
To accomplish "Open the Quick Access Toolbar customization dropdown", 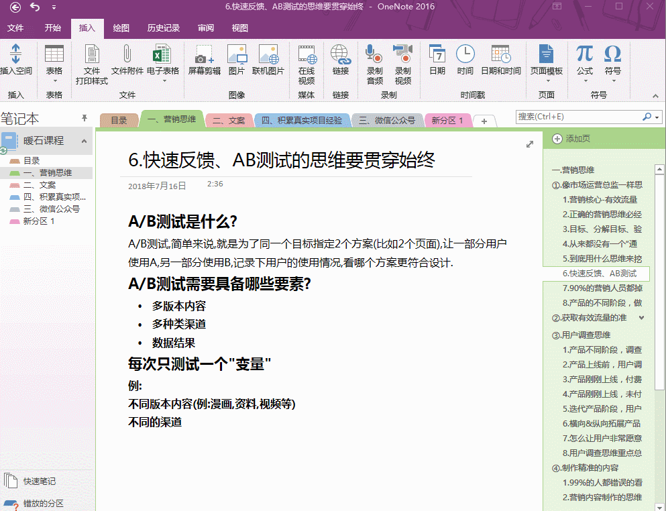I will tap(54, 7).
